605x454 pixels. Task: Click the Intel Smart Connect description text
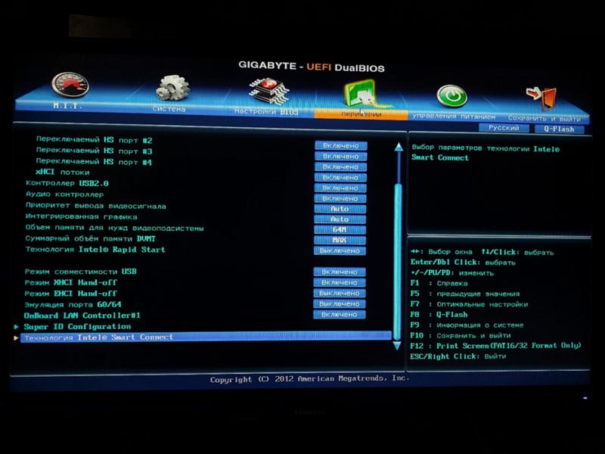click(x=486, y=153)
